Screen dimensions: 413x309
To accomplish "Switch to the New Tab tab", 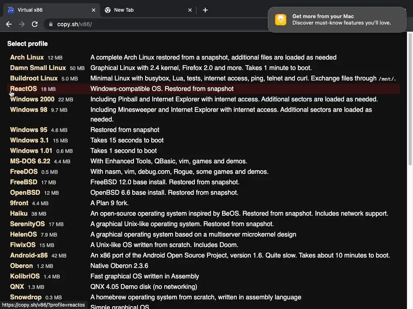I will [148, 10].
